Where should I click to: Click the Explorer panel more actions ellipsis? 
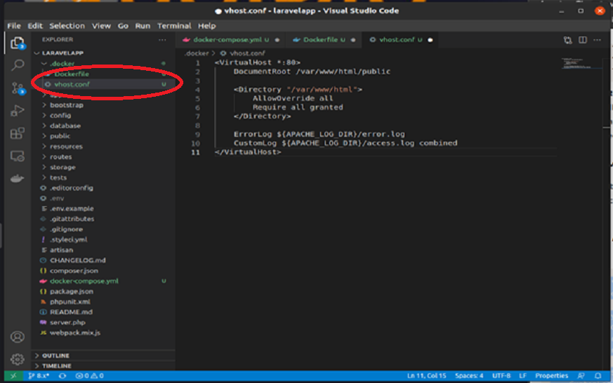point(162,40)
